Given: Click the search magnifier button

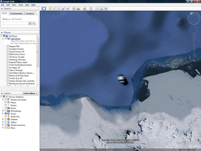Looking at the screenshot, I should 34,23.
